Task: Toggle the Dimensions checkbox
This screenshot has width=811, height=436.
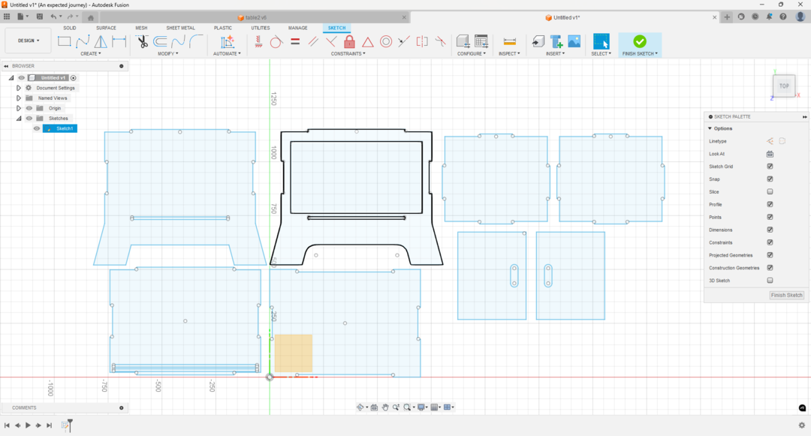Action: (x=770, y=230)
